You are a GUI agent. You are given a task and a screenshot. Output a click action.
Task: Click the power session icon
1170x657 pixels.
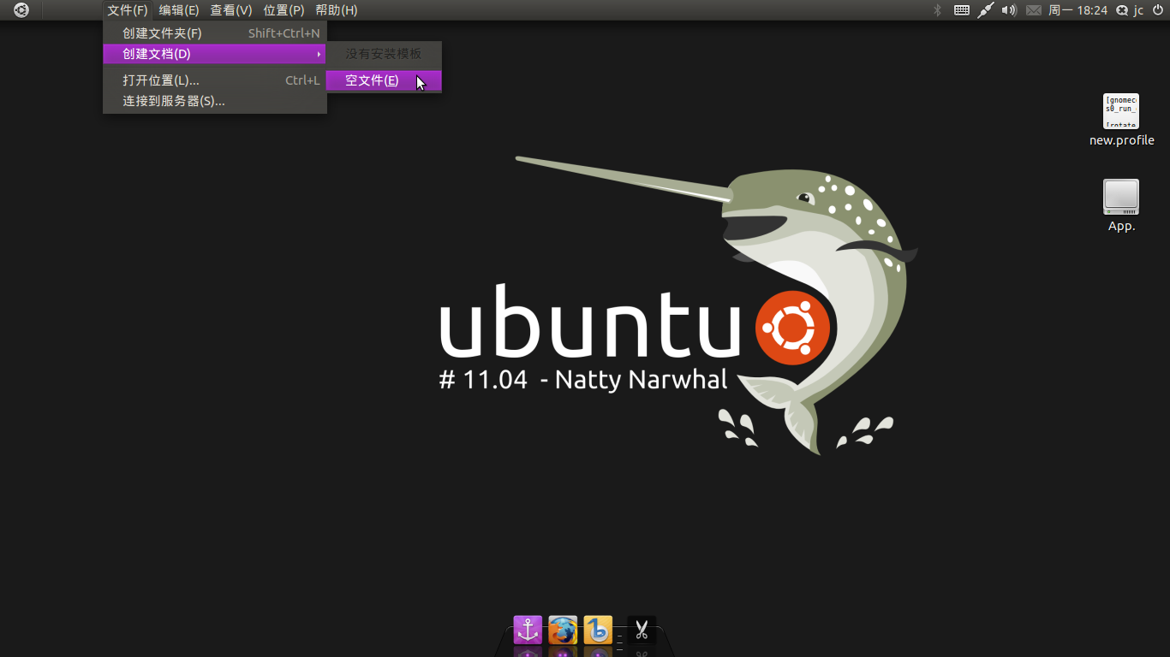point(1158,10)
